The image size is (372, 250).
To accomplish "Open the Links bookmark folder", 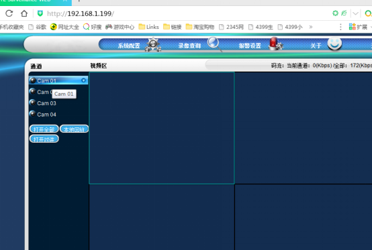I will (149, 27).
